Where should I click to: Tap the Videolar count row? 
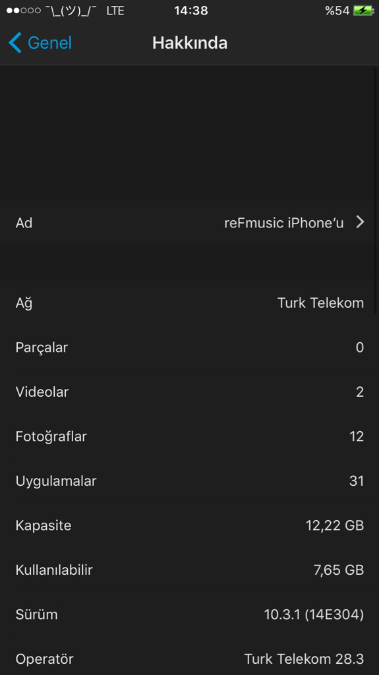(x=190, y=392)
